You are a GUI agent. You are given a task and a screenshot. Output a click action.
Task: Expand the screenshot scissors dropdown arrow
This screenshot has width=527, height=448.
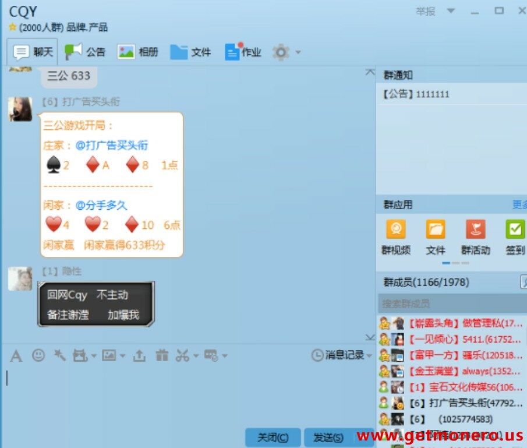pos(196,356)
